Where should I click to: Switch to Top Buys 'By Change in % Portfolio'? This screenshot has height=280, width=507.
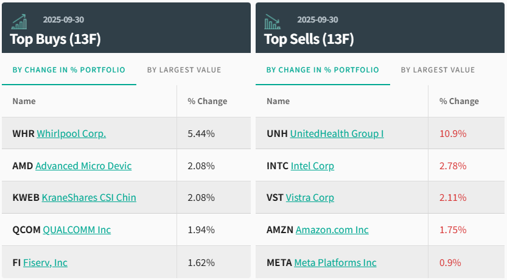click(69, 70)
